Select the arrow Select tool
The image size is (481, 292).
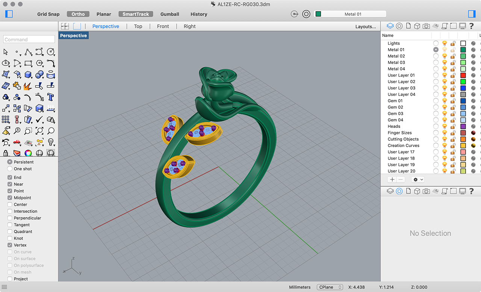(6, 52)
